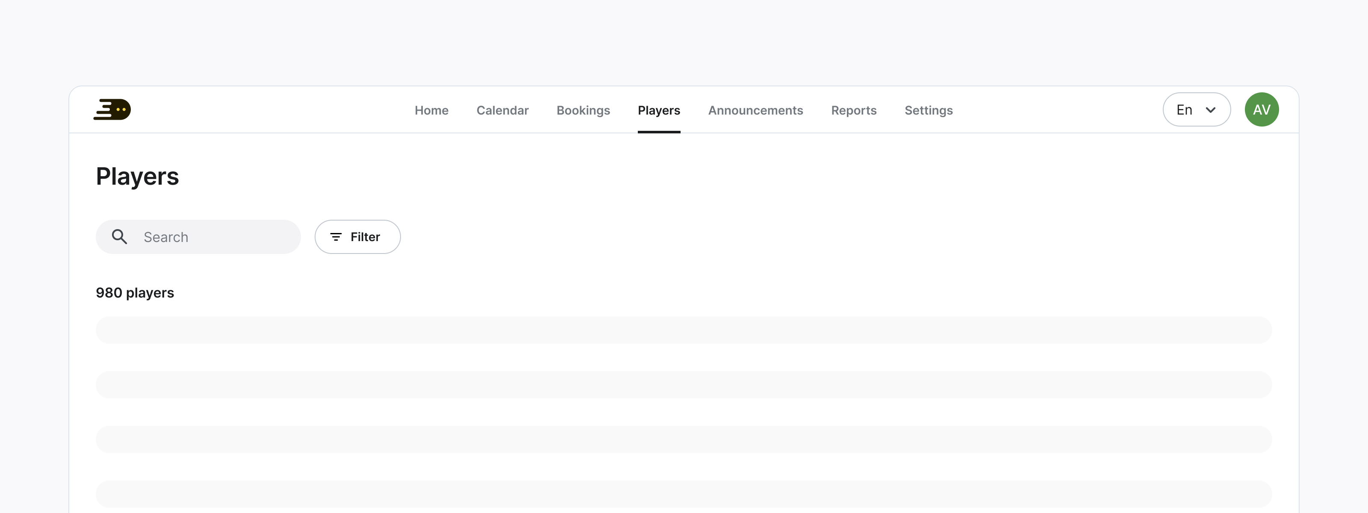
Task: Open the Announcements tab
Action: [755, 110]
